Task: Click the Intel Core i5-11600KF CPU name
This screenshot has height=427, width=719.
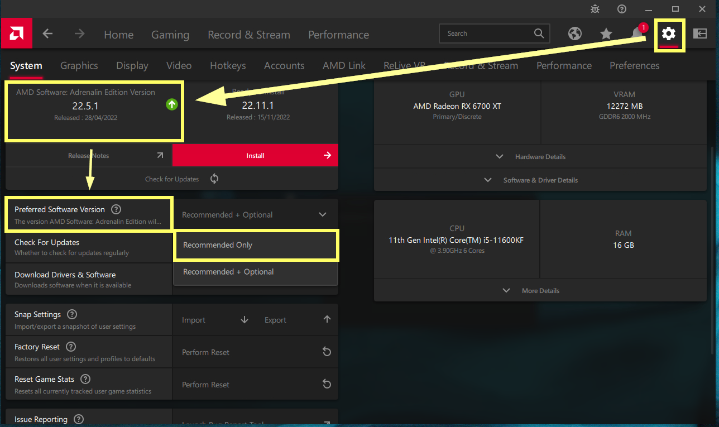Action: 456,240
